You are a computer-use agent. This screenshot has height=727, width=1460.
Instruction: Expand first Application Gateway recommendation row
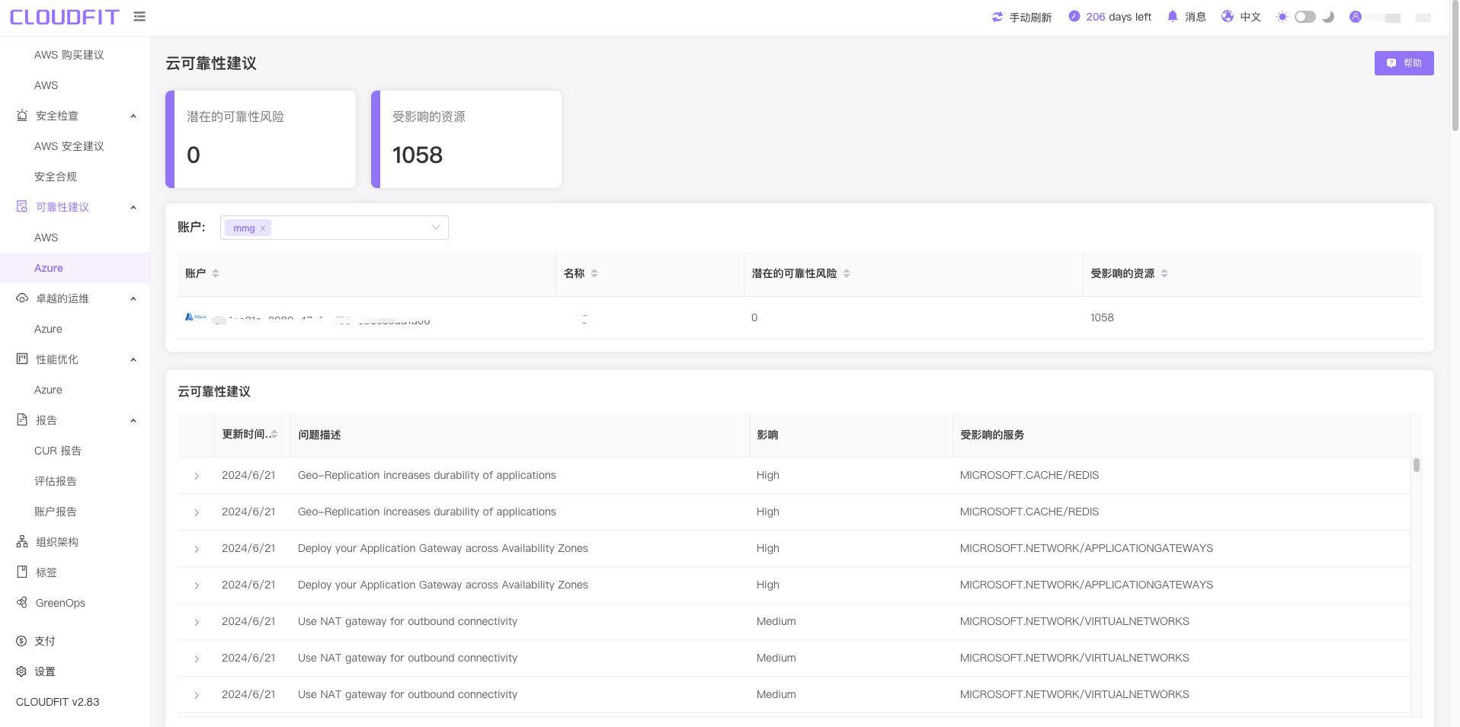pos(197,549)
